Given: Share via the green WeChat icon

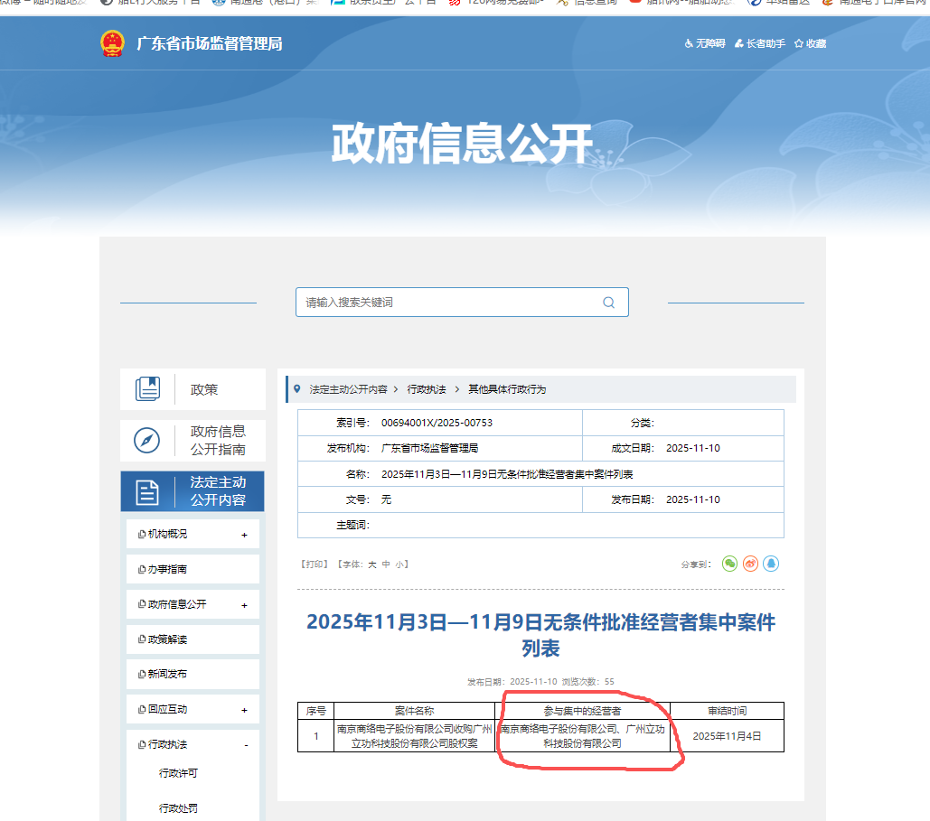Looking at the screenshot, I should point(729,564).
